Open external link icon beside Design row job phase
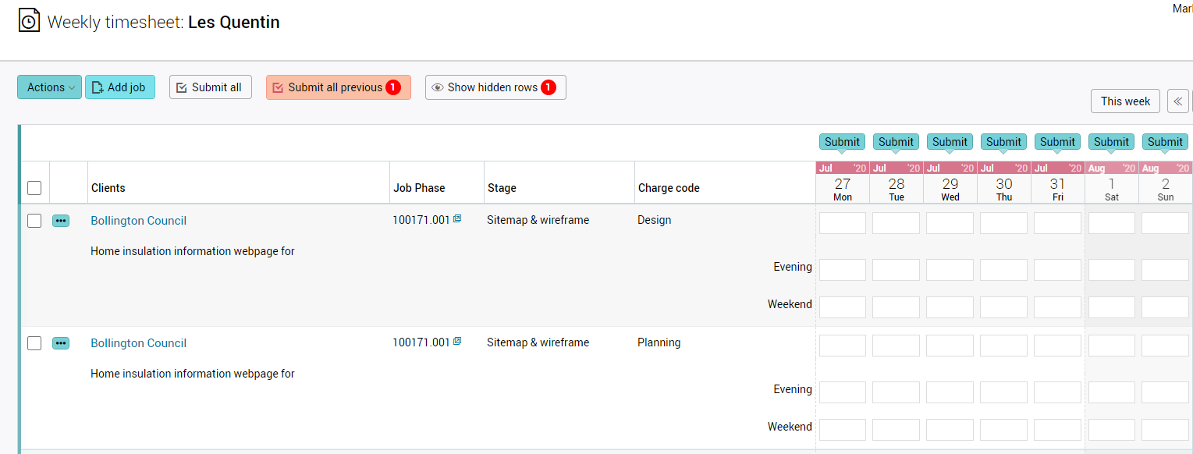This screenshot has width=1193, height=454. (457, 219)
